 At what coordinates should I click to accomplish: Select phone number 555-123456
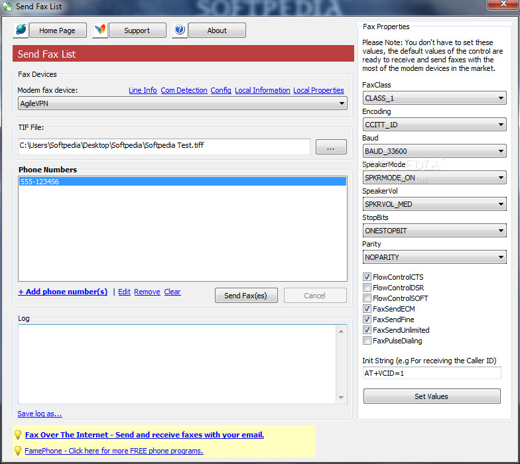click(182, 182)
